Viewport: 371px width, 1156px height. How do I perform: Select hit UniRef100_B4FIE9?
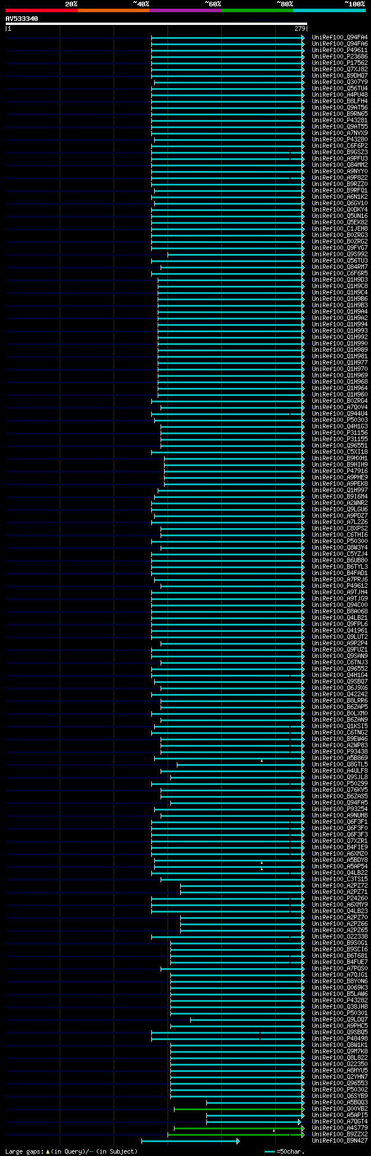coord(340,847)
